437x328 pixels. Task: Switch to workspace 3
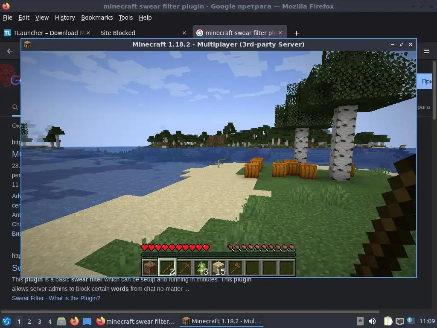click(x=40, y=322)
